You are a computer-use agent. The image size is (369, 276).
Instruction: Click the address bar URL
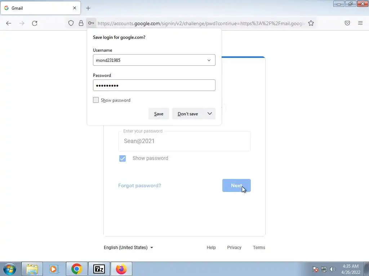click(201, 23)
